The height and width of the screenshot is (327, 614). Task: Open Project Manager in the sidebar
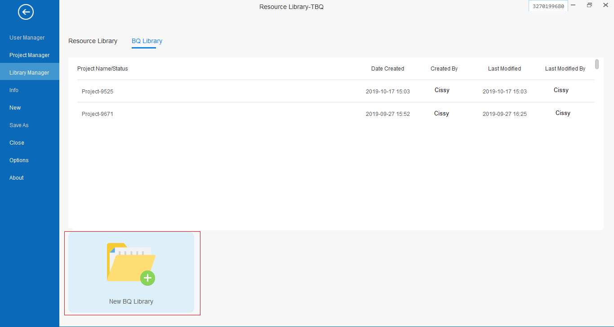point(29,55)
